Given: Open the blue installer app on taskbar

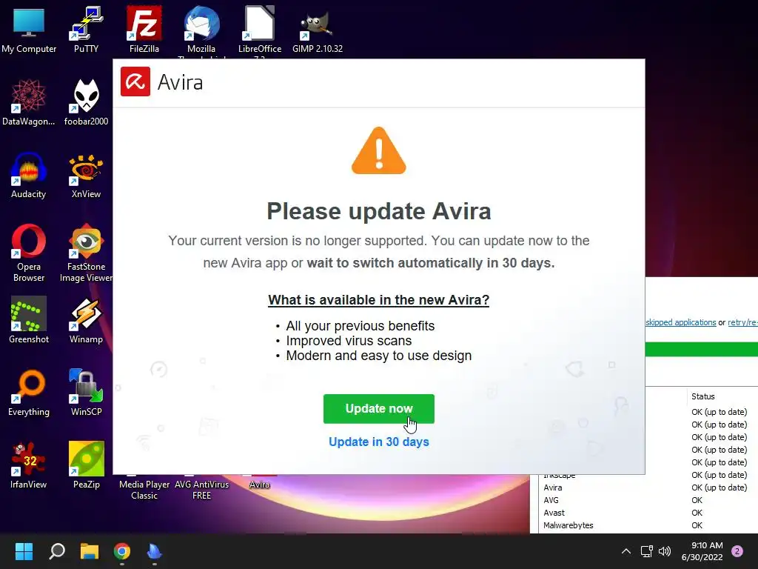Looking at the screenshot, I should coord(154,551).
